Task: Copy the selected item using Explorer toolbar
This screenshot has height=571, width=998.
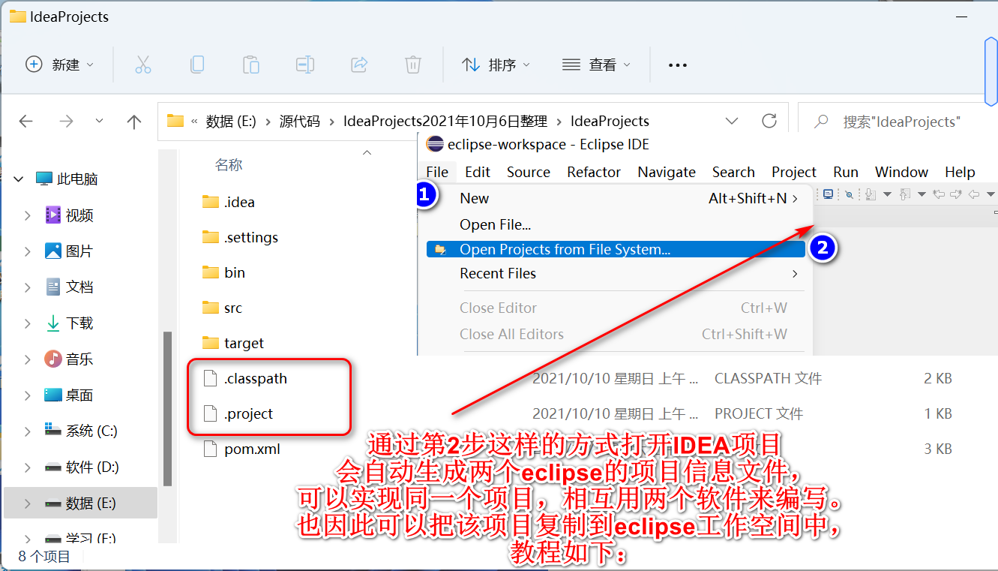Action: 196,65
